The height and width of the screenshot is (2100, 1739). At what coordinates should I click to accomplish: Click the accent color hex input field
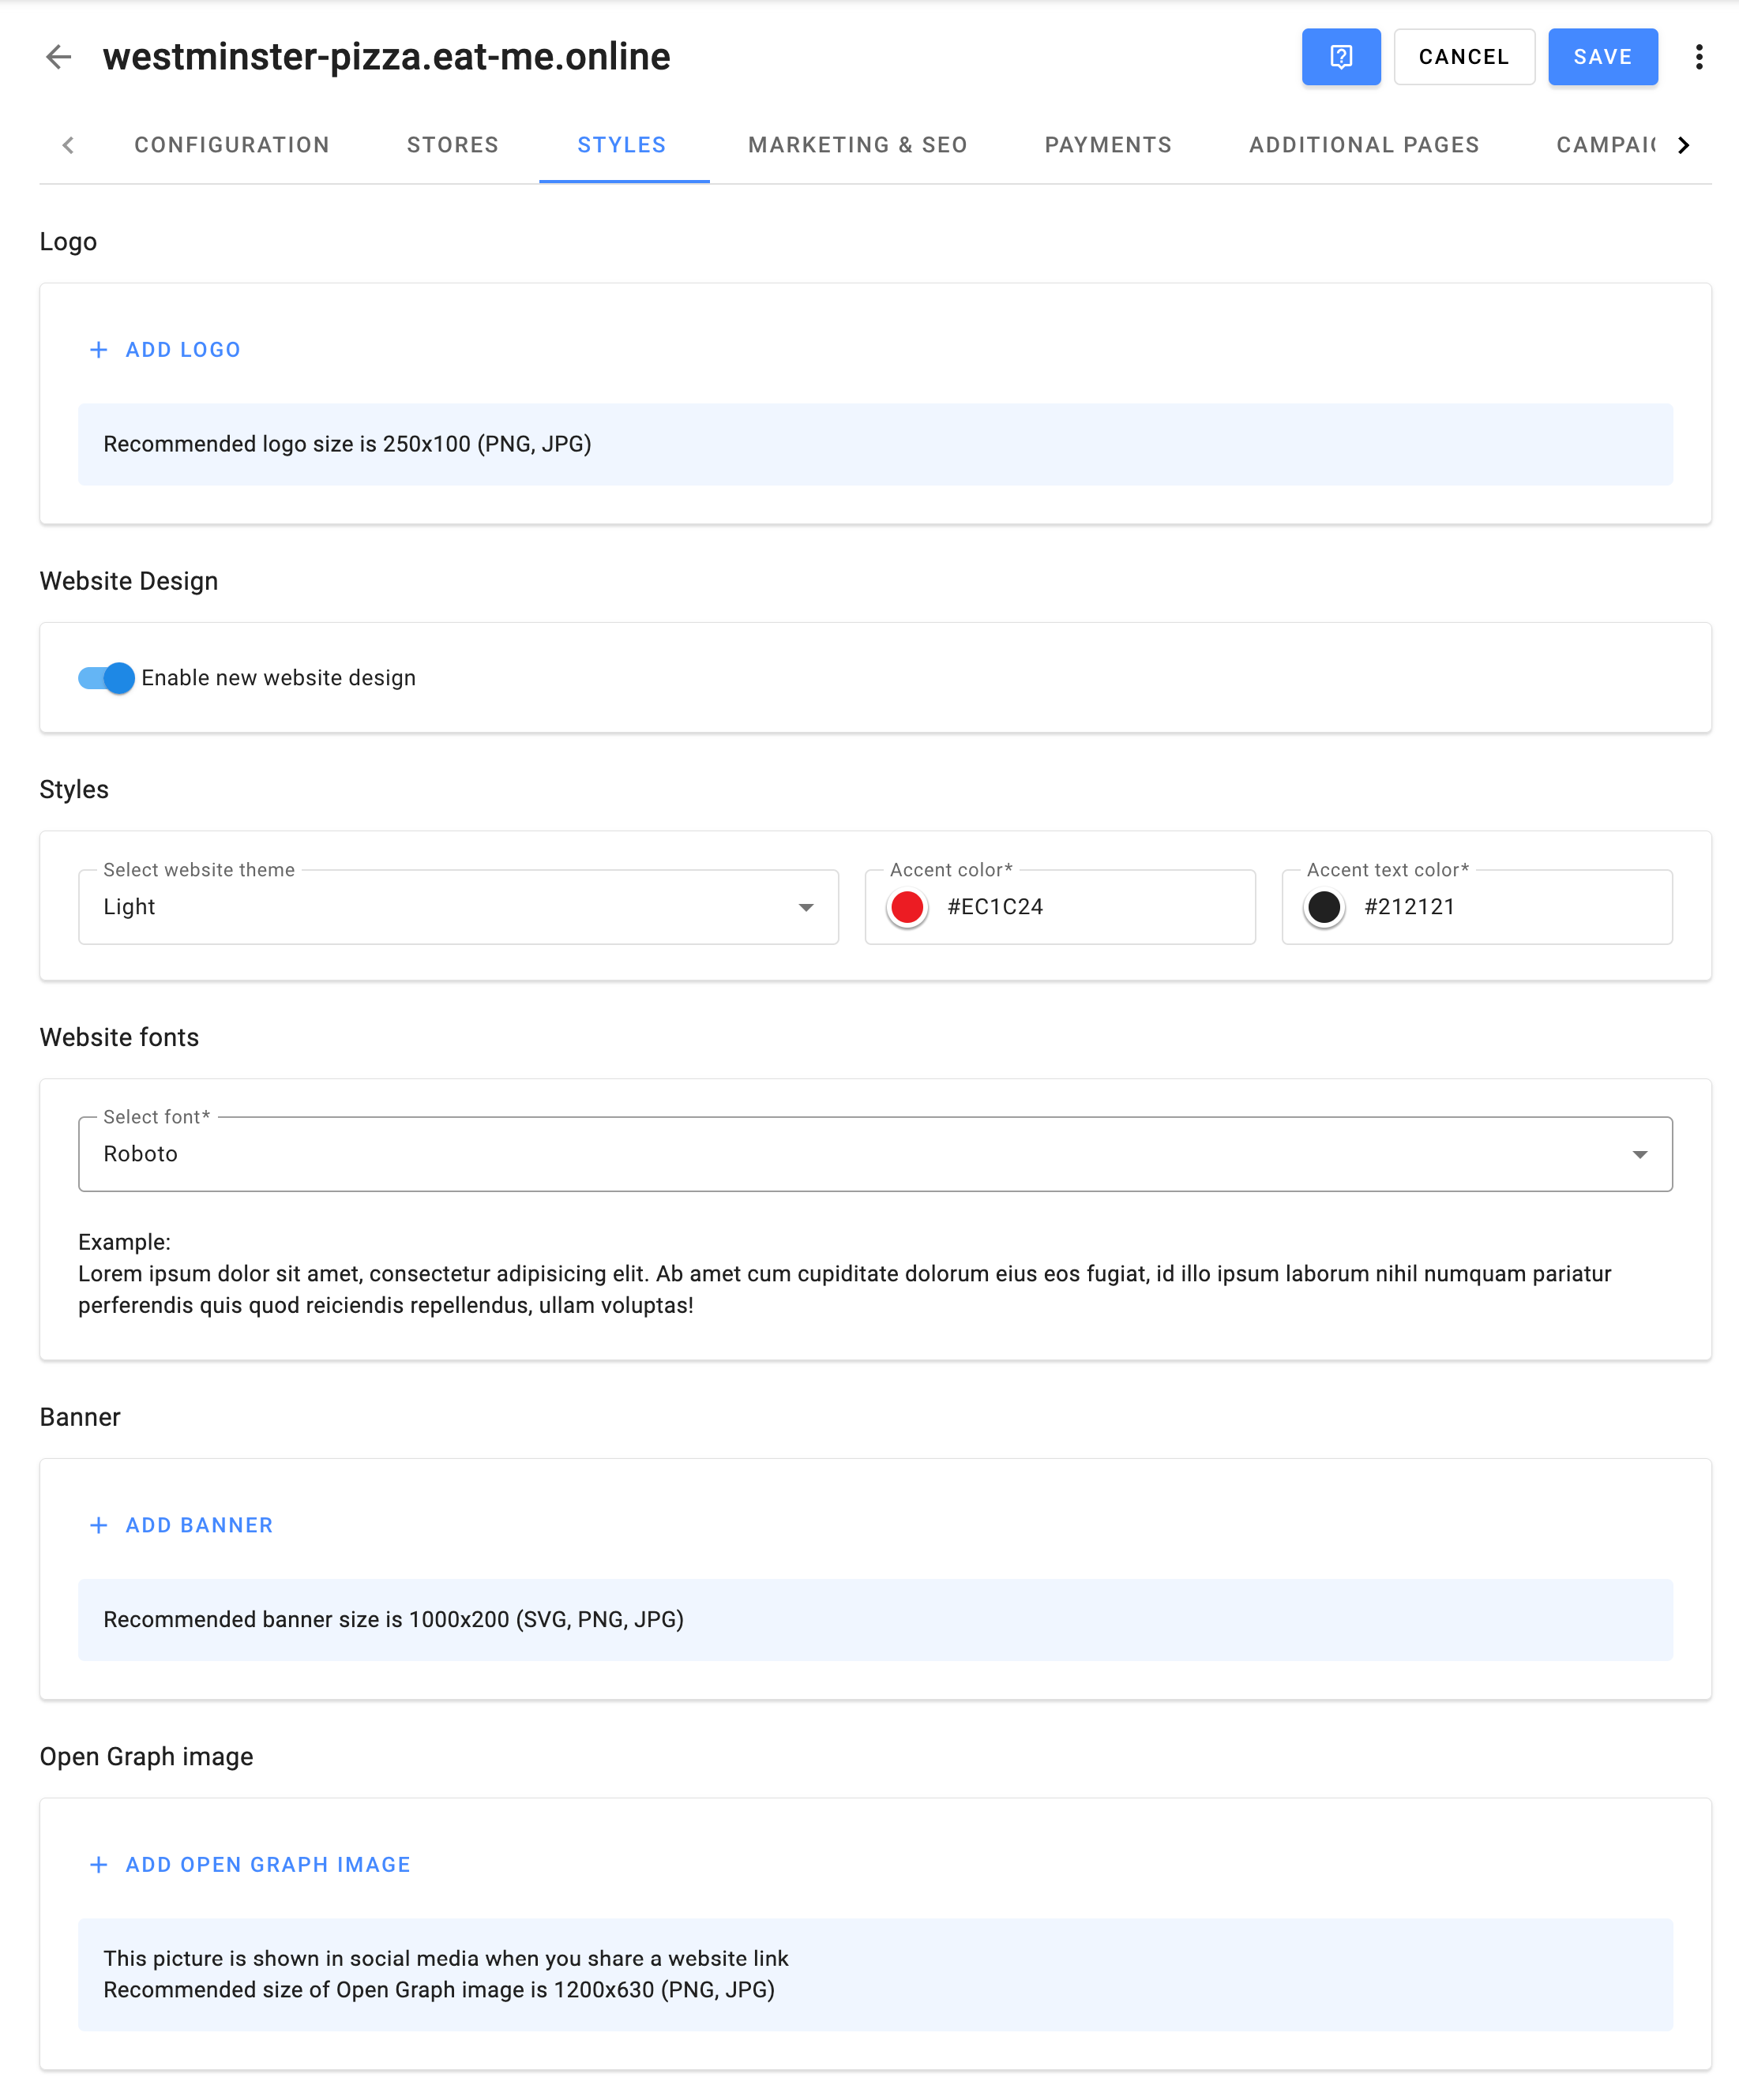1091,907
